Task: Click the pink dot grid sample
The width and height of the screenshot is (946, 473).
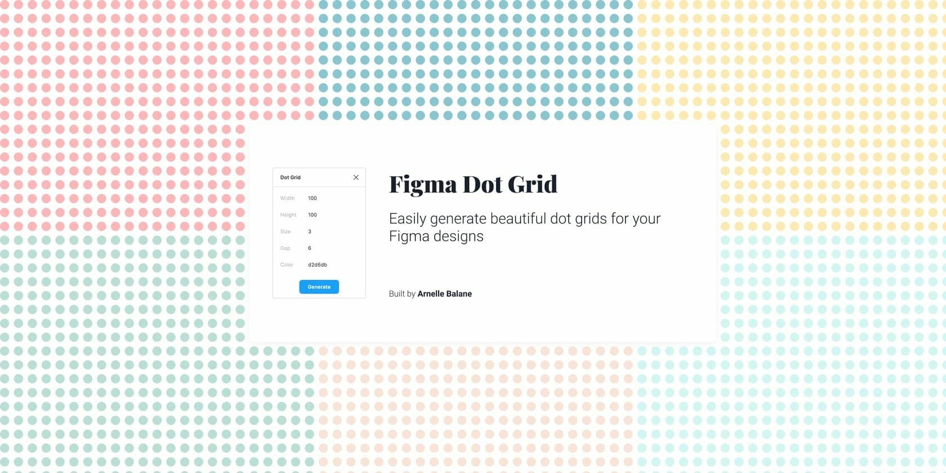Action: (113, 84)
